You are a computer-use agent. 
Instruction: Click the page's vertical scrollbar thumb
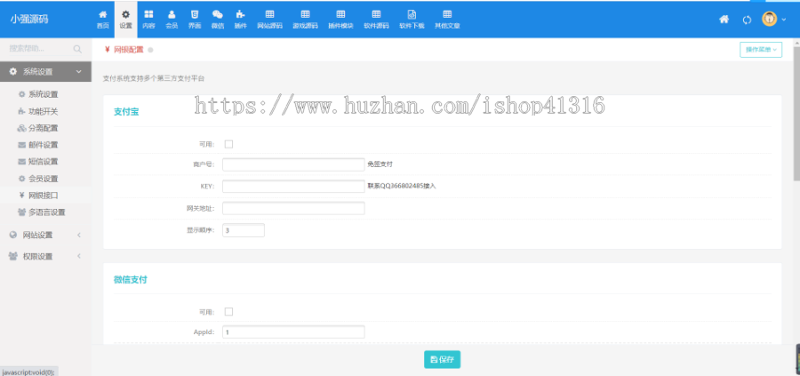[x=796, y=113]
